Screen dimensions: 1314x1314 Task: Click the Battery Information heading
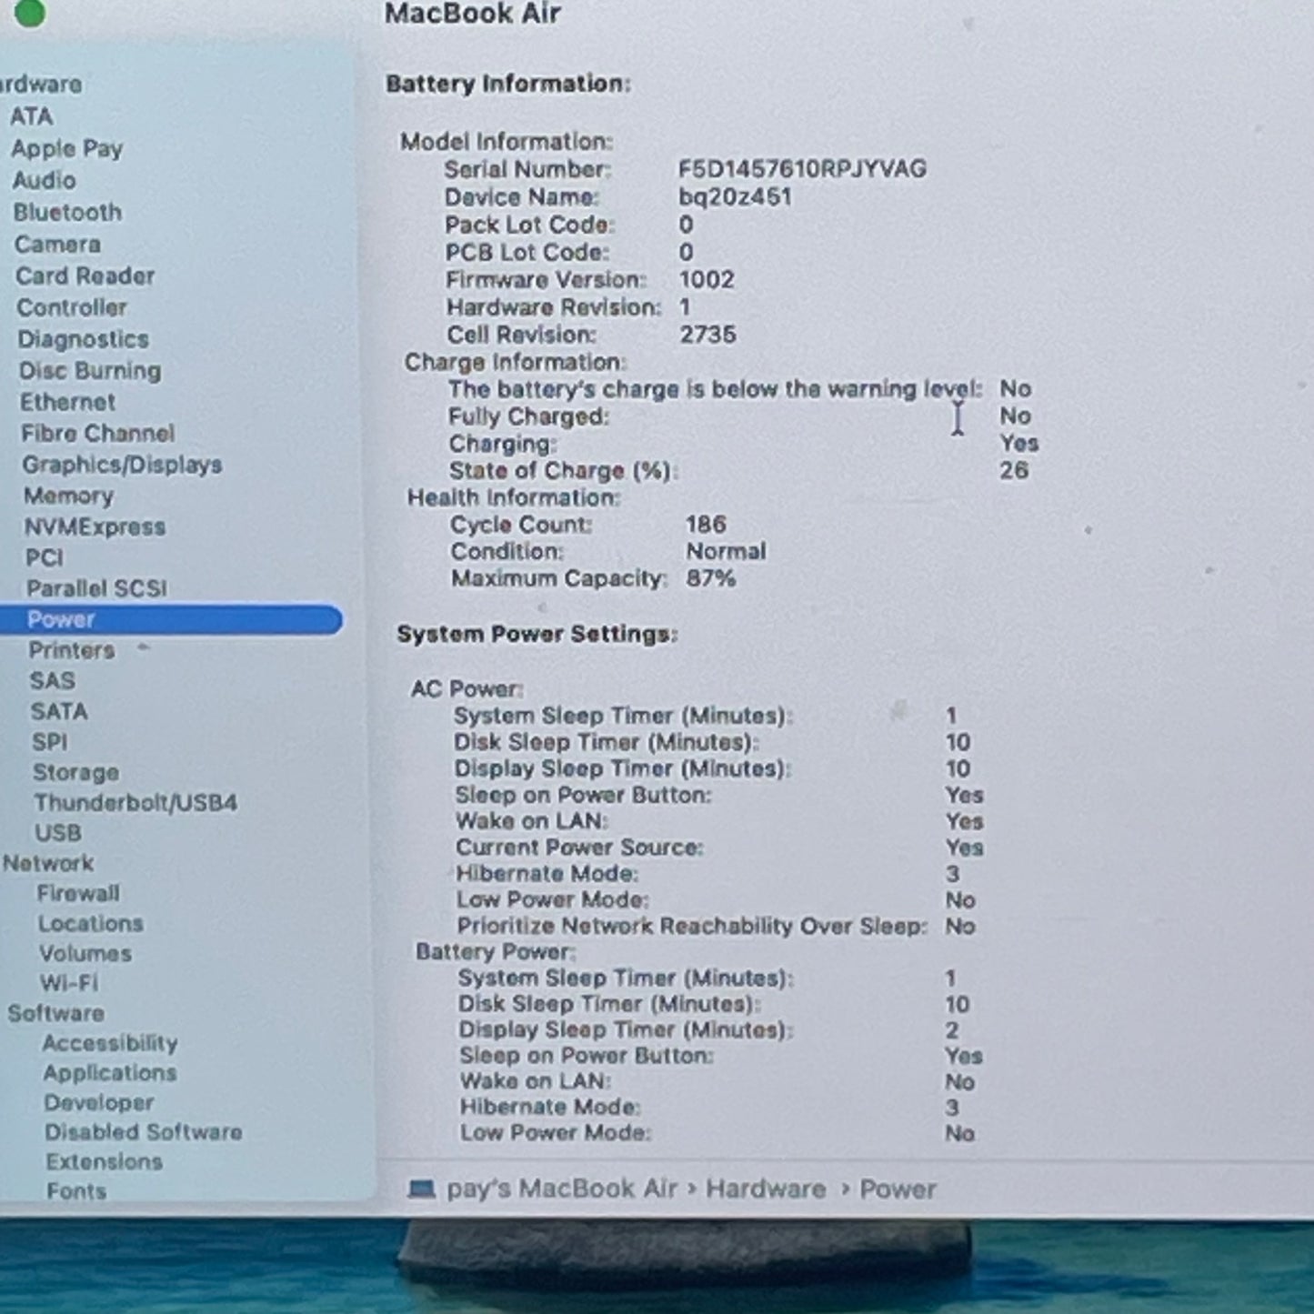pos(508,83)
